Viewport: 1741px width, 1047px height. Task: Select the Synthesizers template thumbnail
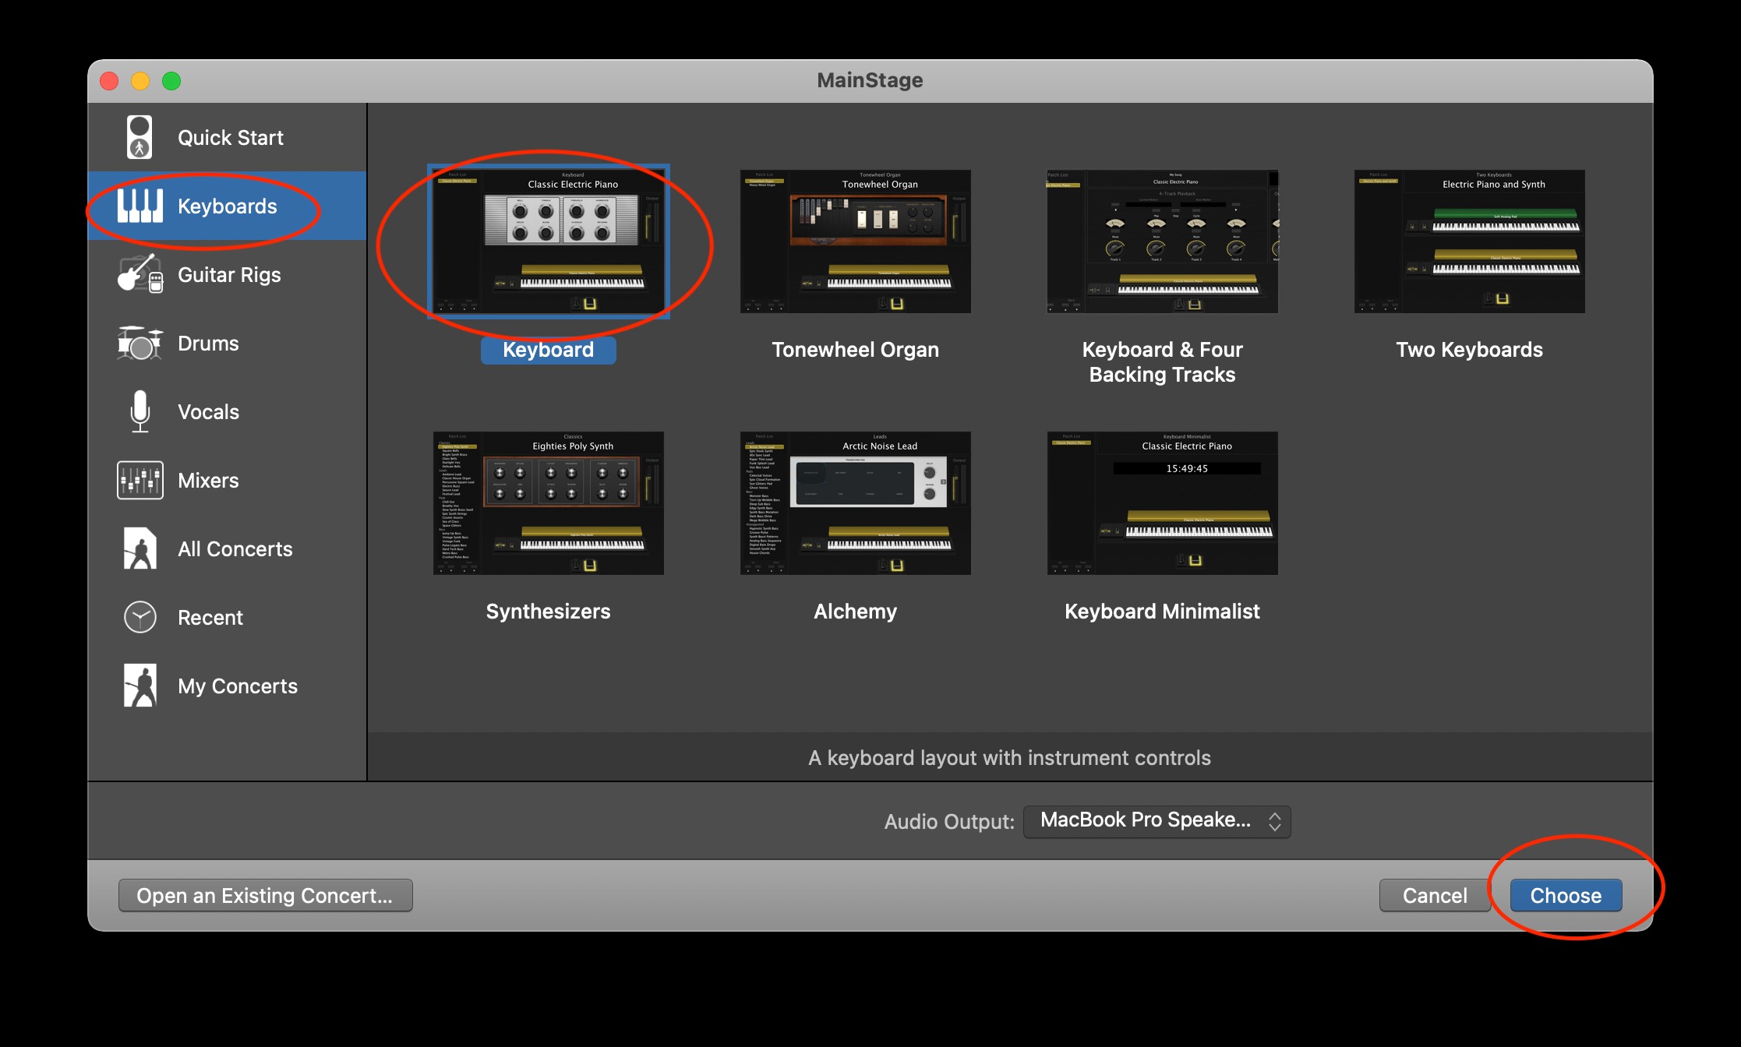pyautogui.click(x=548, y=503)
